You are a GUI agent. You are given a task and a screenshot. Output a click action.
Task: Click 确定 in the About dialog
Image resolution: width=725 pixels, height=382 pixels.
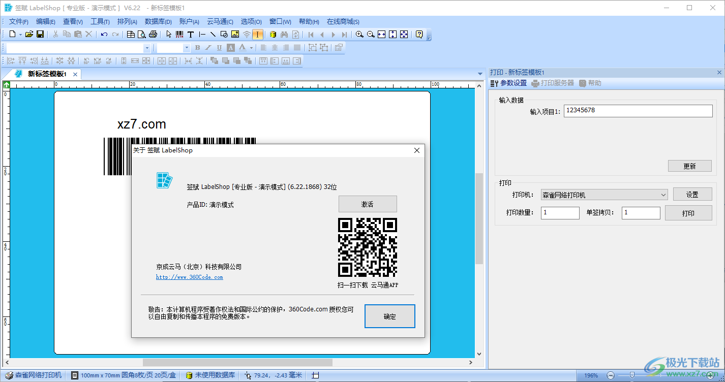390,316
